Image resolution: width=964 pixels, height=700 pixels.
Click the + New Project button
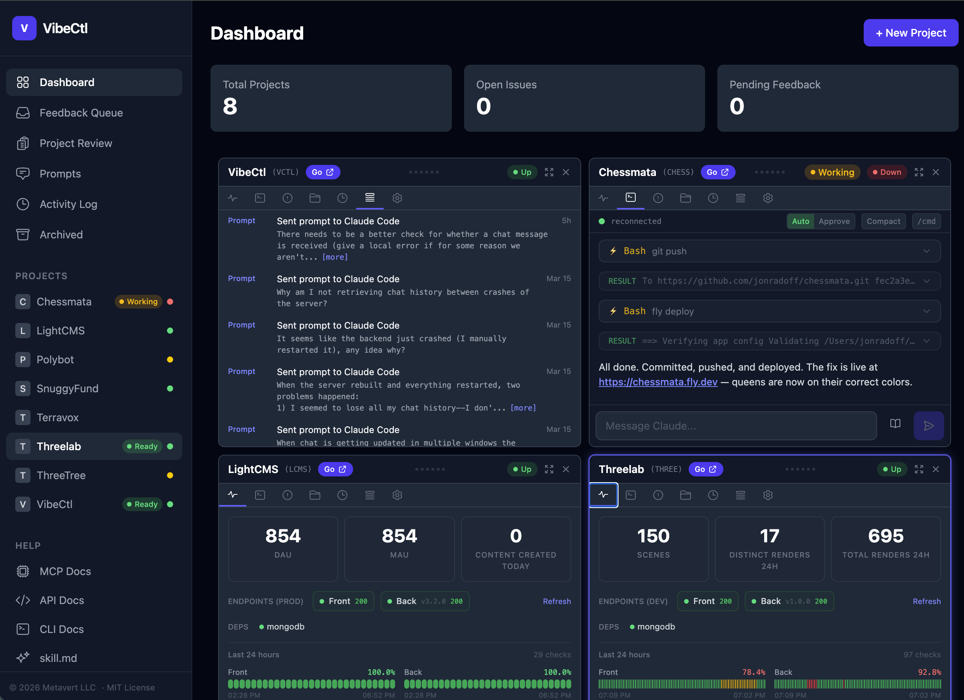pos(911,33)
